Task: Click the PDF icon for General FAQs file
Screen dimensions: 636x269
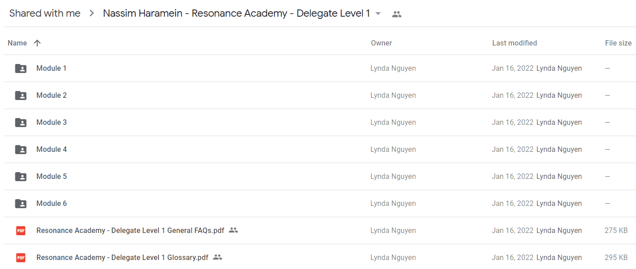Action: tap(21, 231)
